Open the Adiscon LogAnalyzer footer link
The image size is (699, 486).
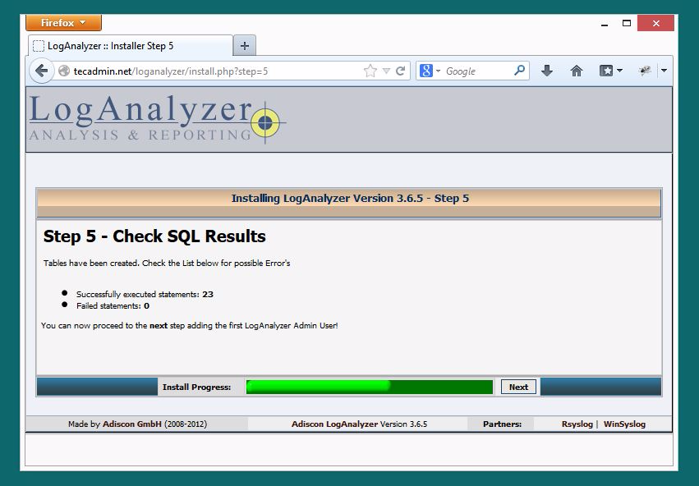click(x=334, y=424)
